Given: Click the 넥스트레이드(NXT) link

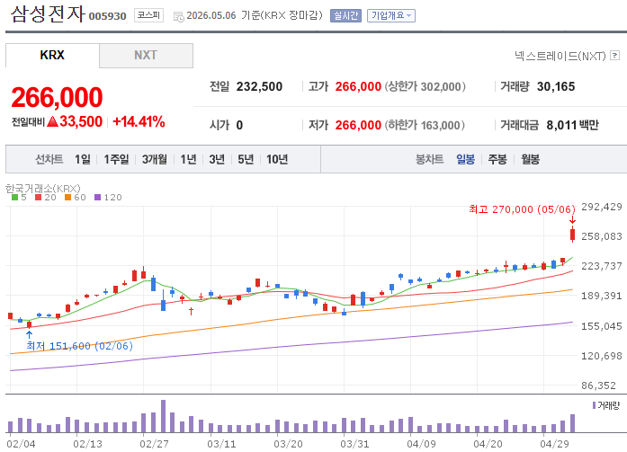Looking at the screenshot, I should tap(560, 56).
